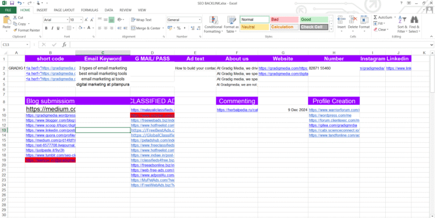
Task: Open Find & Select binoculars
Action: click(x=414, y=24)
